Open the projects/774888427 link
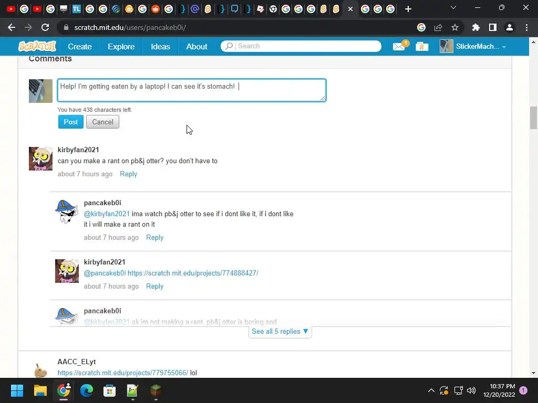Screen dimensions: 538x403 [193, 273]
